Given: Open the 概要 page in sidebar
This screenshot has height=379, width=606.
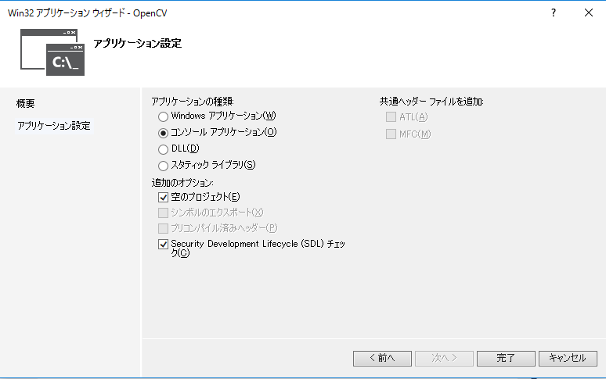Looking at the screenshot, I should [26, 103].
